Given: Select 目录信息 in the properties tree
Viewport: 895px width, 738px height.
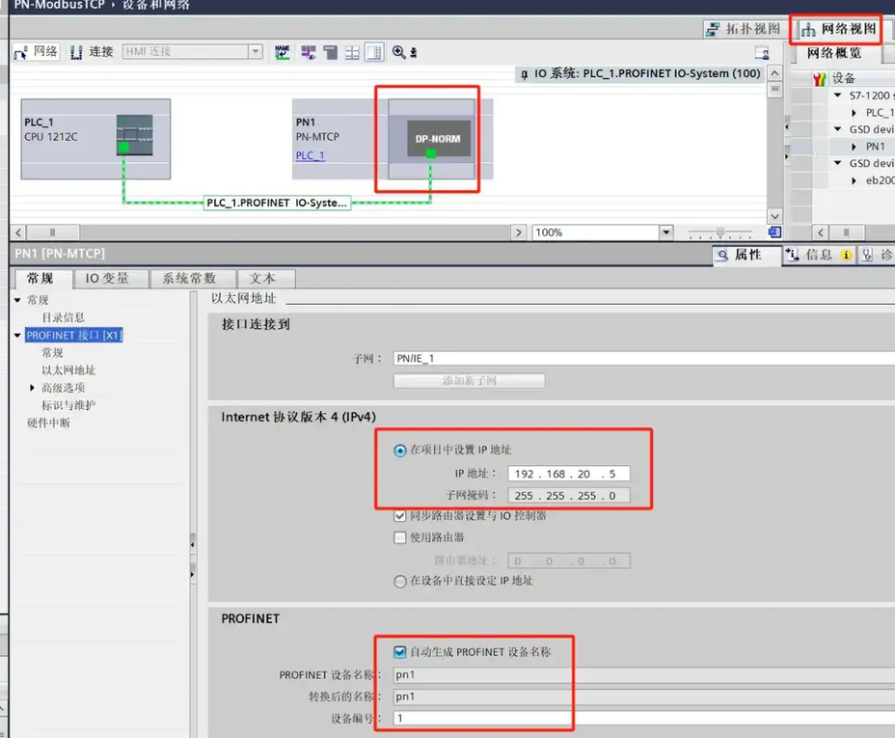Looking at the screenshot, I should [63, 317].
